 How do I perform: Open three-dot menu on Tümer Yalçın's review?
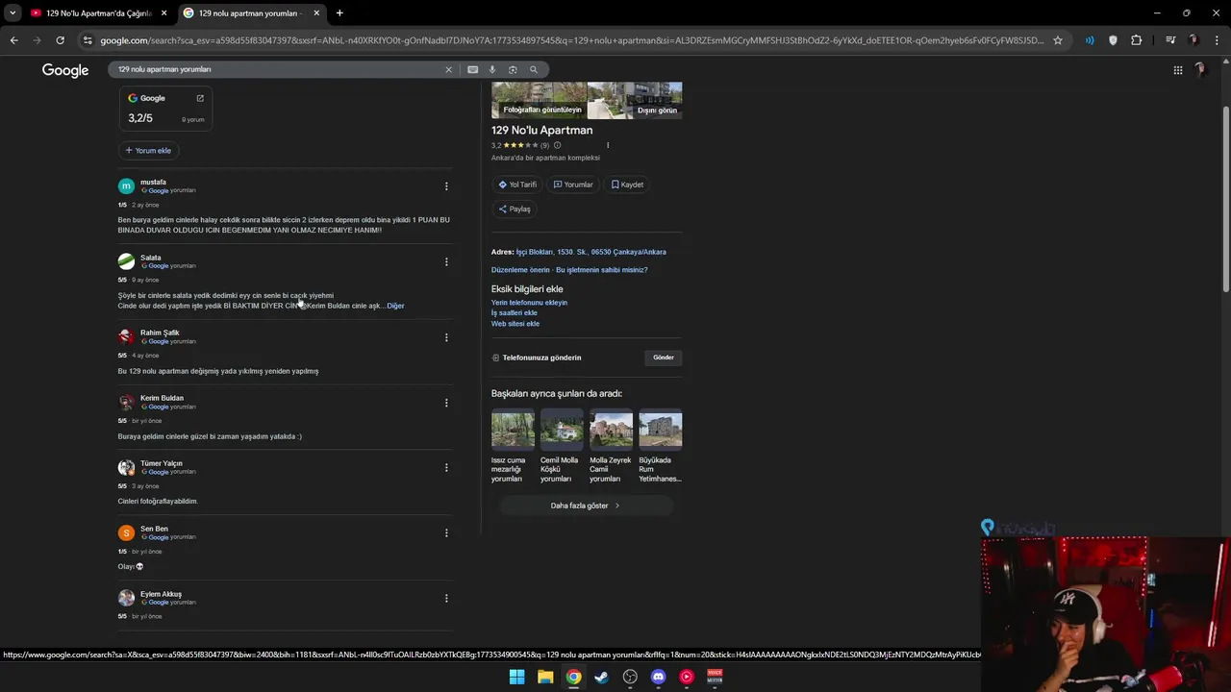click(x=445, y=468)
